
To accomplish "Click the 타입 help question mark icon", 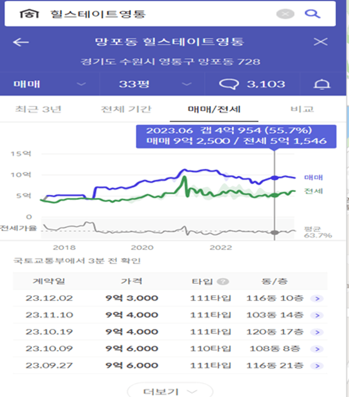I will 223,282.
